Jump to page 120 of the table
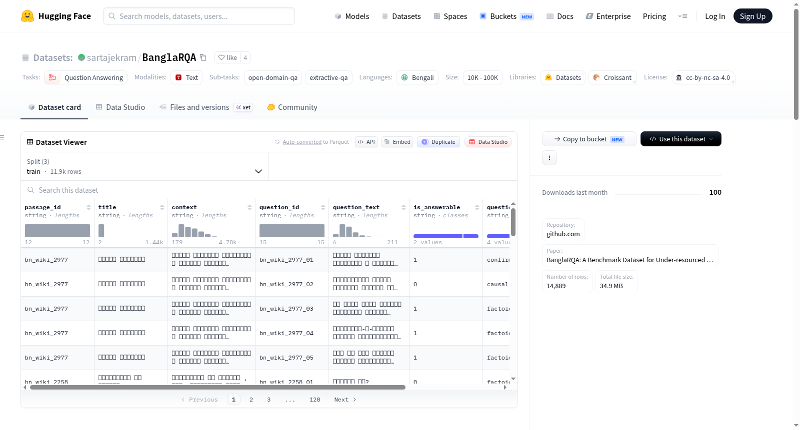This screenshot has width=800, height=430. click(x=314, y=400)
